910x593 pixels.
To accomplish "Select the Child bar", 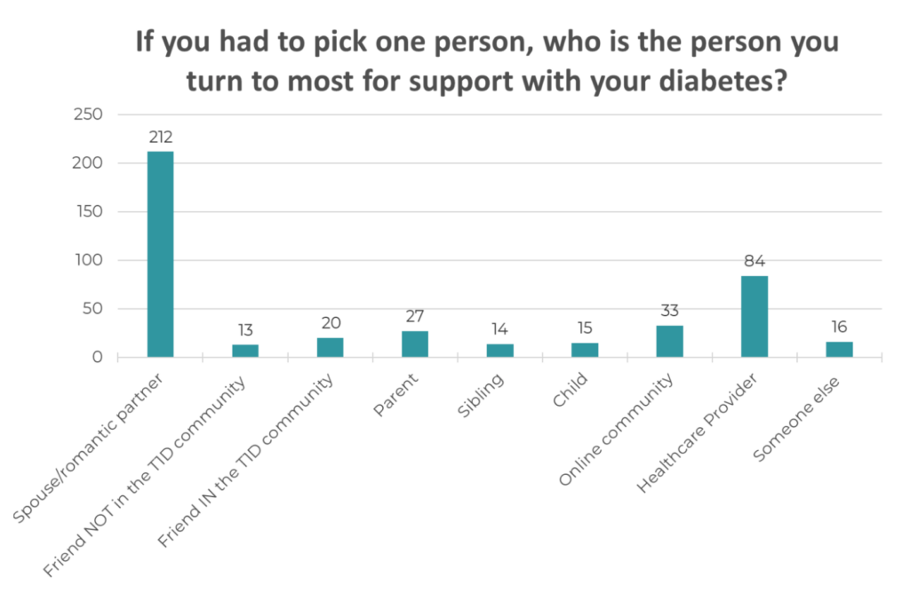I will 585,351.
